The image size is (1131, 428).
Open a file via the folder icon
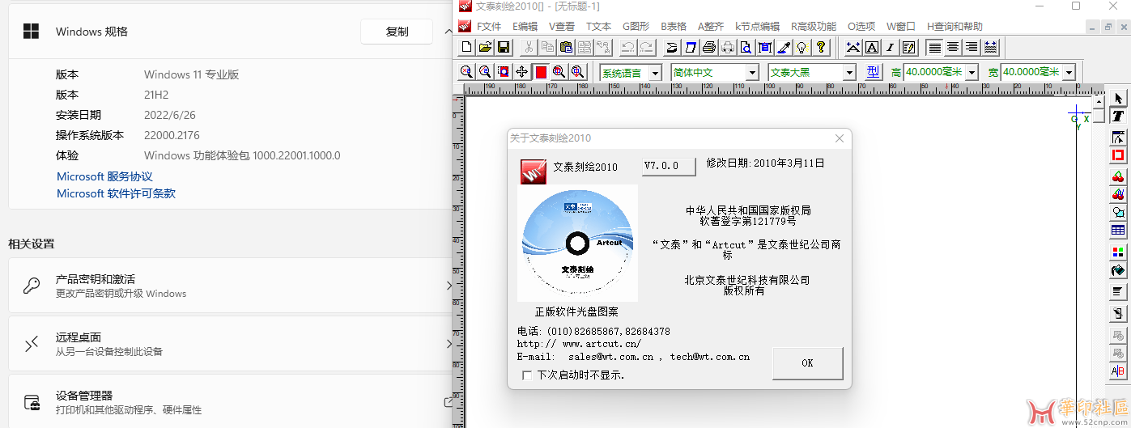click(485, 47)
